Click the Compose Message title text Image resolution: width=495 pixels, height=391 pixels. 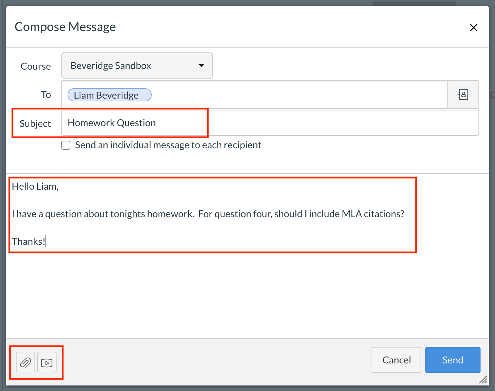tap(65, 27)
